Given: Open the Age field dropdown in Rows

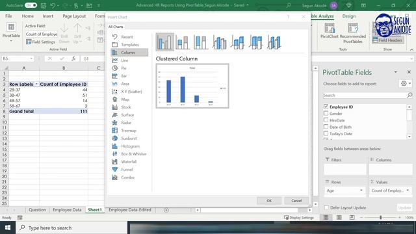Looking at the screenshot, I should [361, 190].
